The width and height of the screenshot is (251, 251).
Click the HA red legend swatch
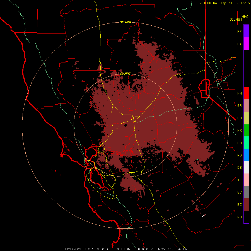click(246, 93)
